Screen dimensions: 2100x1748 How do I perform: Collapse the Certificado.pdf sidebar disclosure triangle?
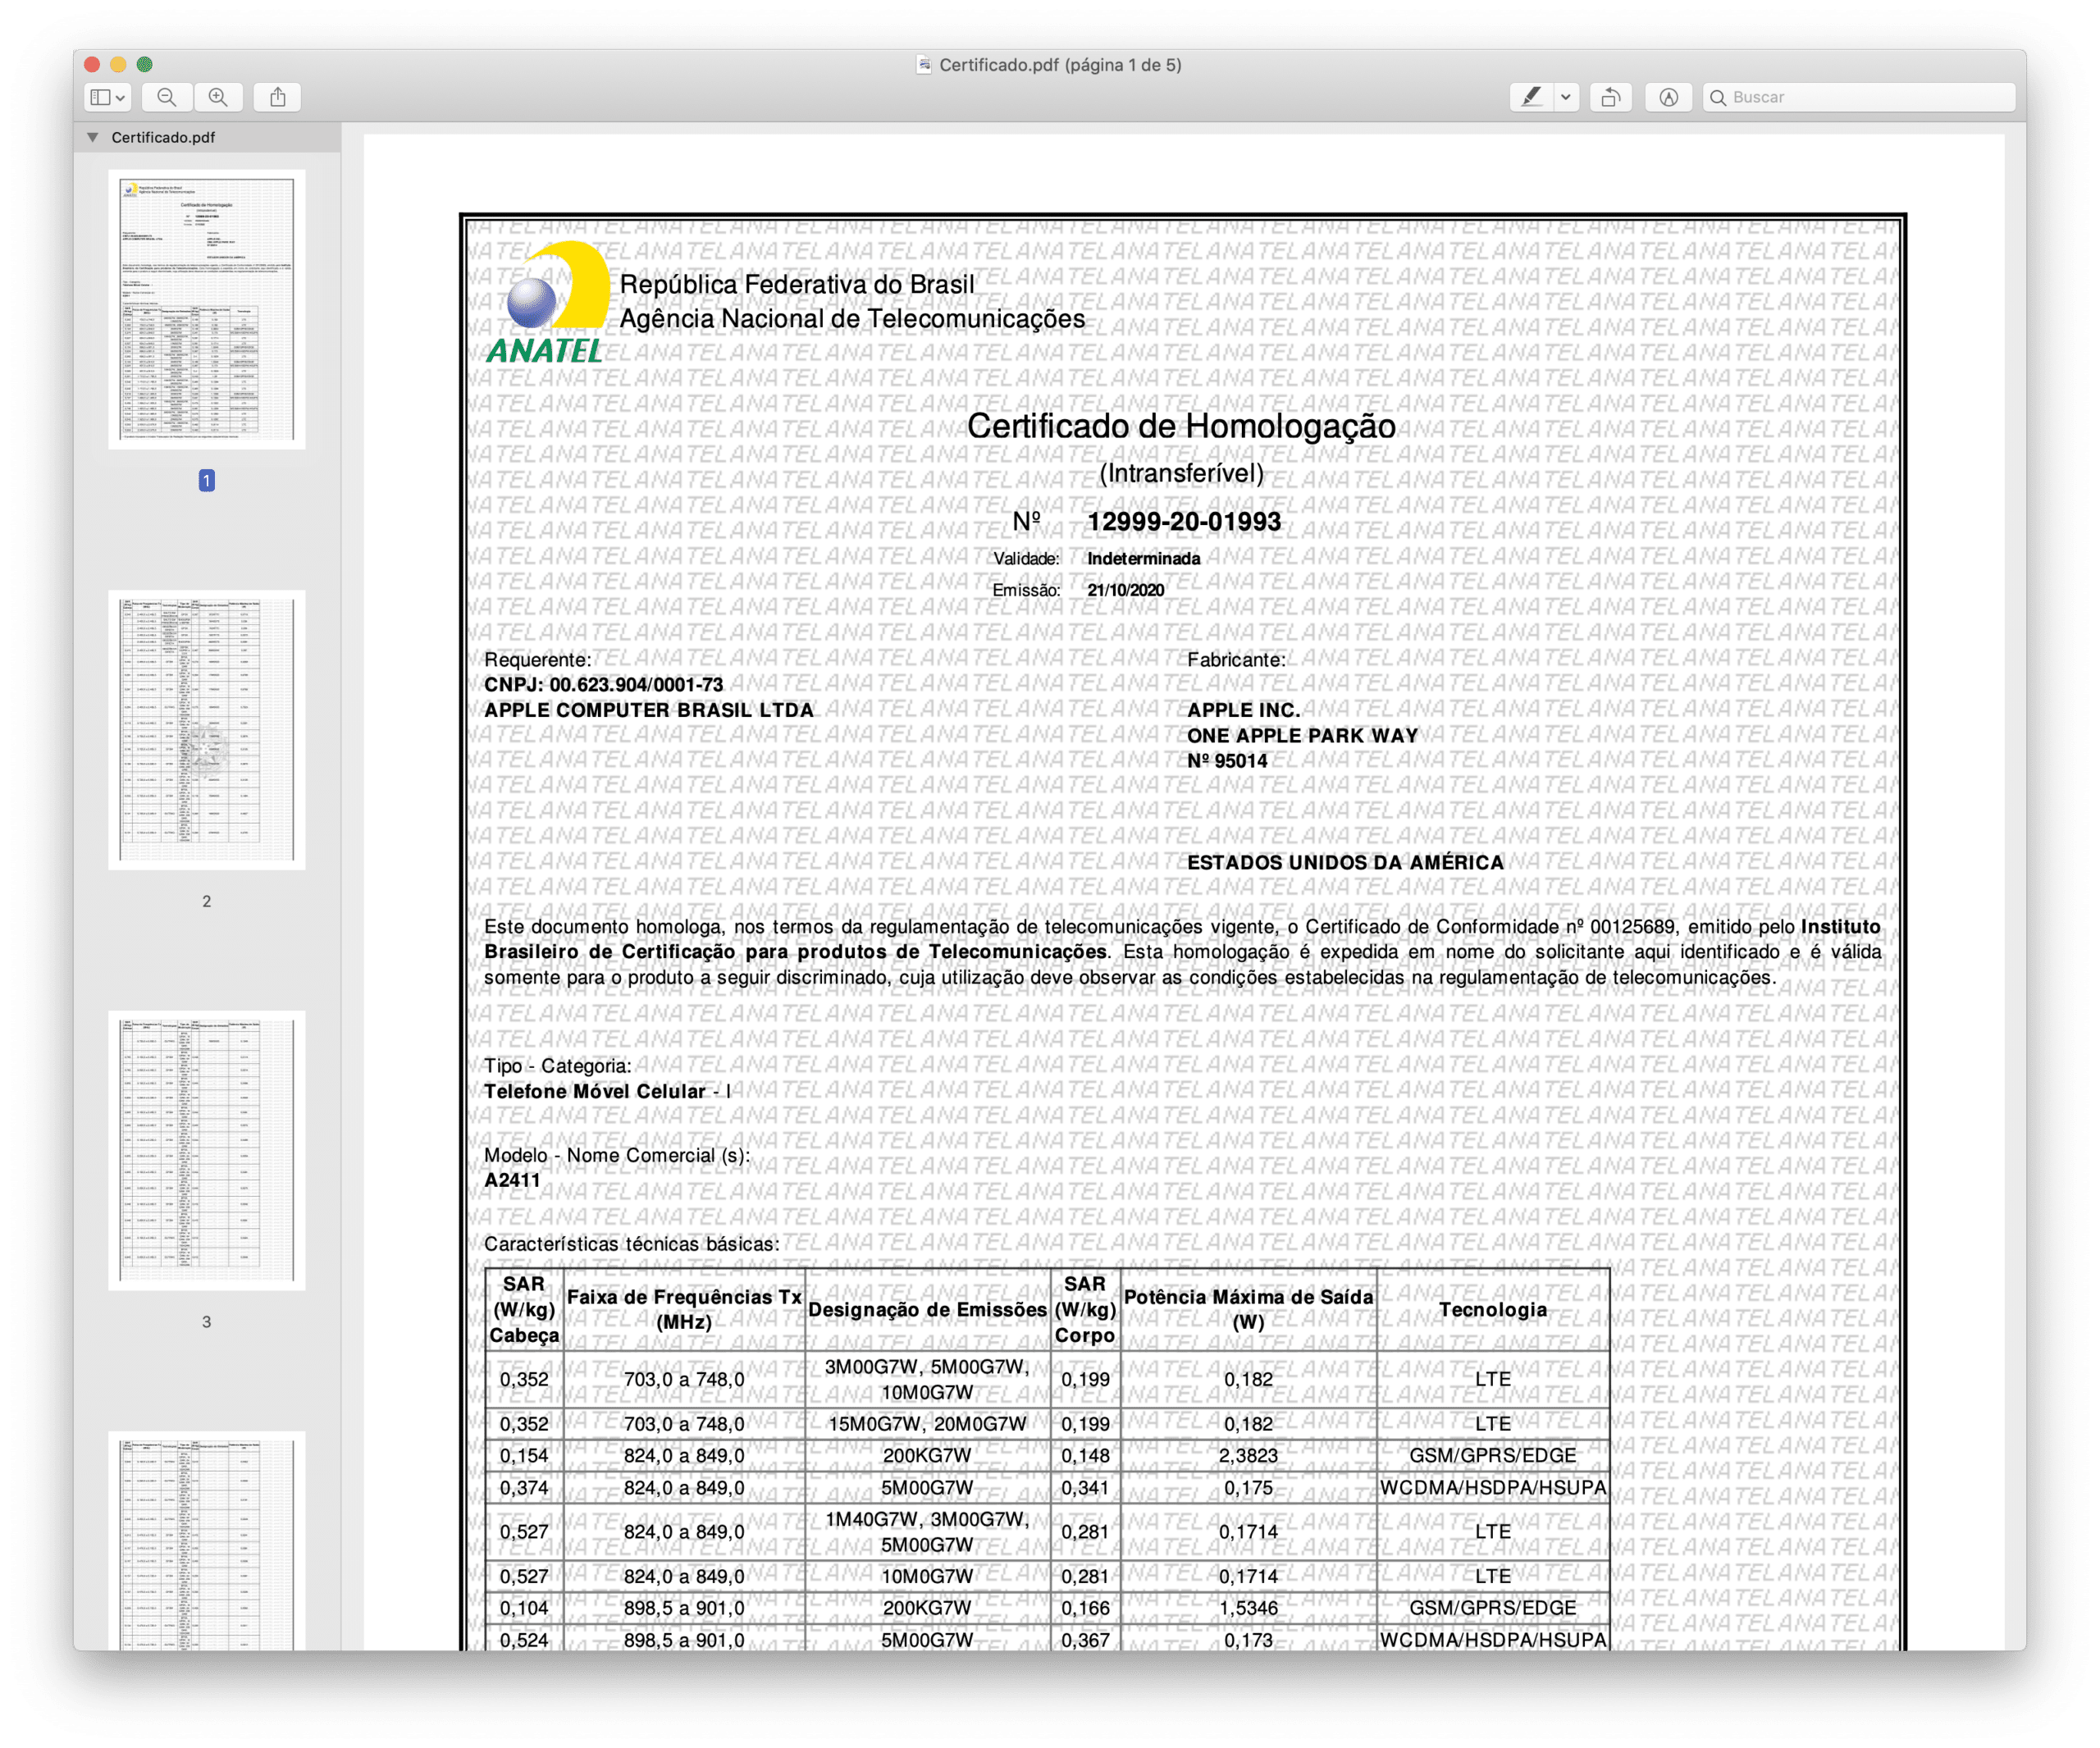93,137
